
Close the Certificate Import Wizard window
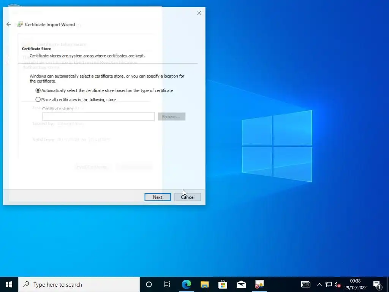click(x=199, y=13)
